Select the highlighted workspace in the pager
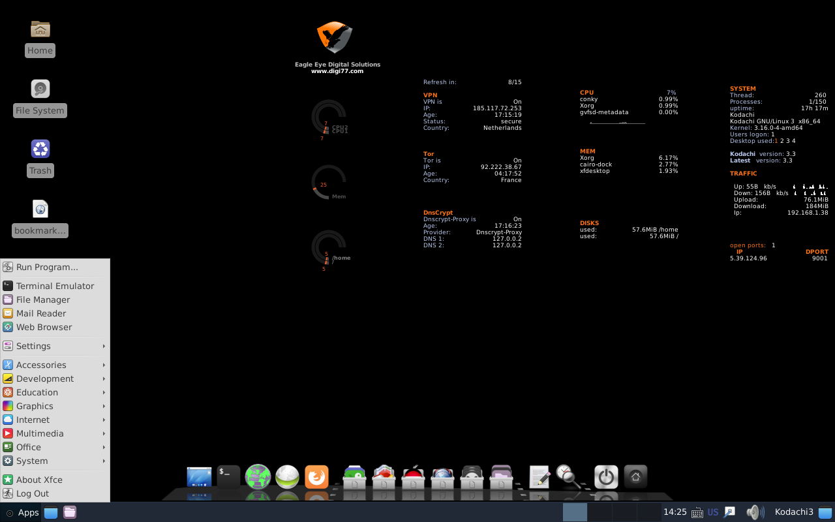Screen dimensions: 835x522 (x=575, y=512)
